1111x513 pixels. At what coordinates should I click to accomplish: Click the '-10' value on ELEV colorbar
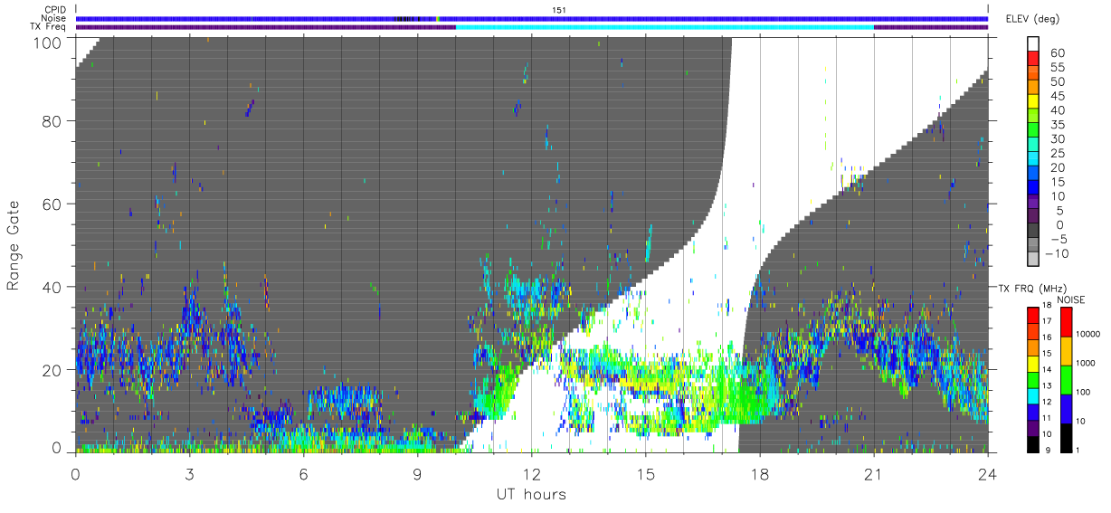click(x=1058, y=253)
